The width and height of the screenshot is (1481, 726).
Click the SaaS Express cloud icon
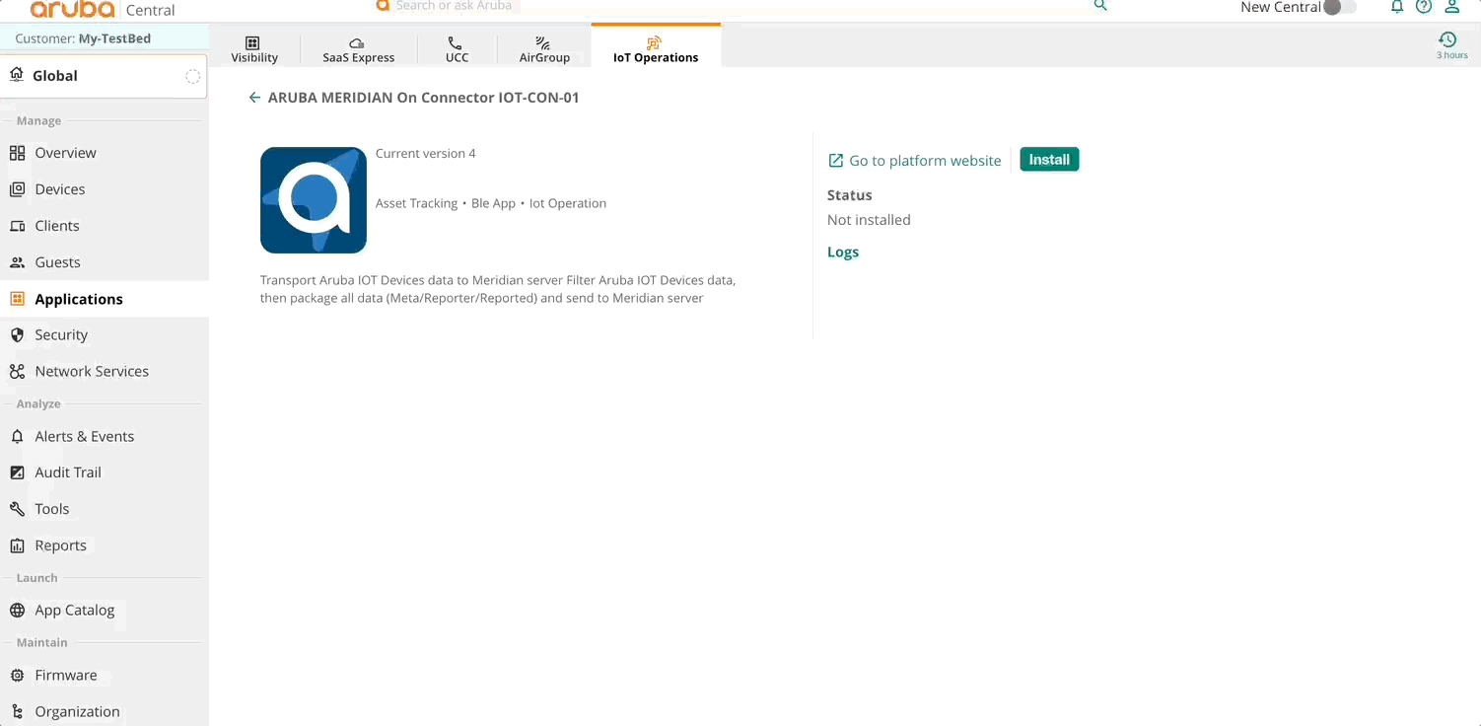click(x=357, y=43)
